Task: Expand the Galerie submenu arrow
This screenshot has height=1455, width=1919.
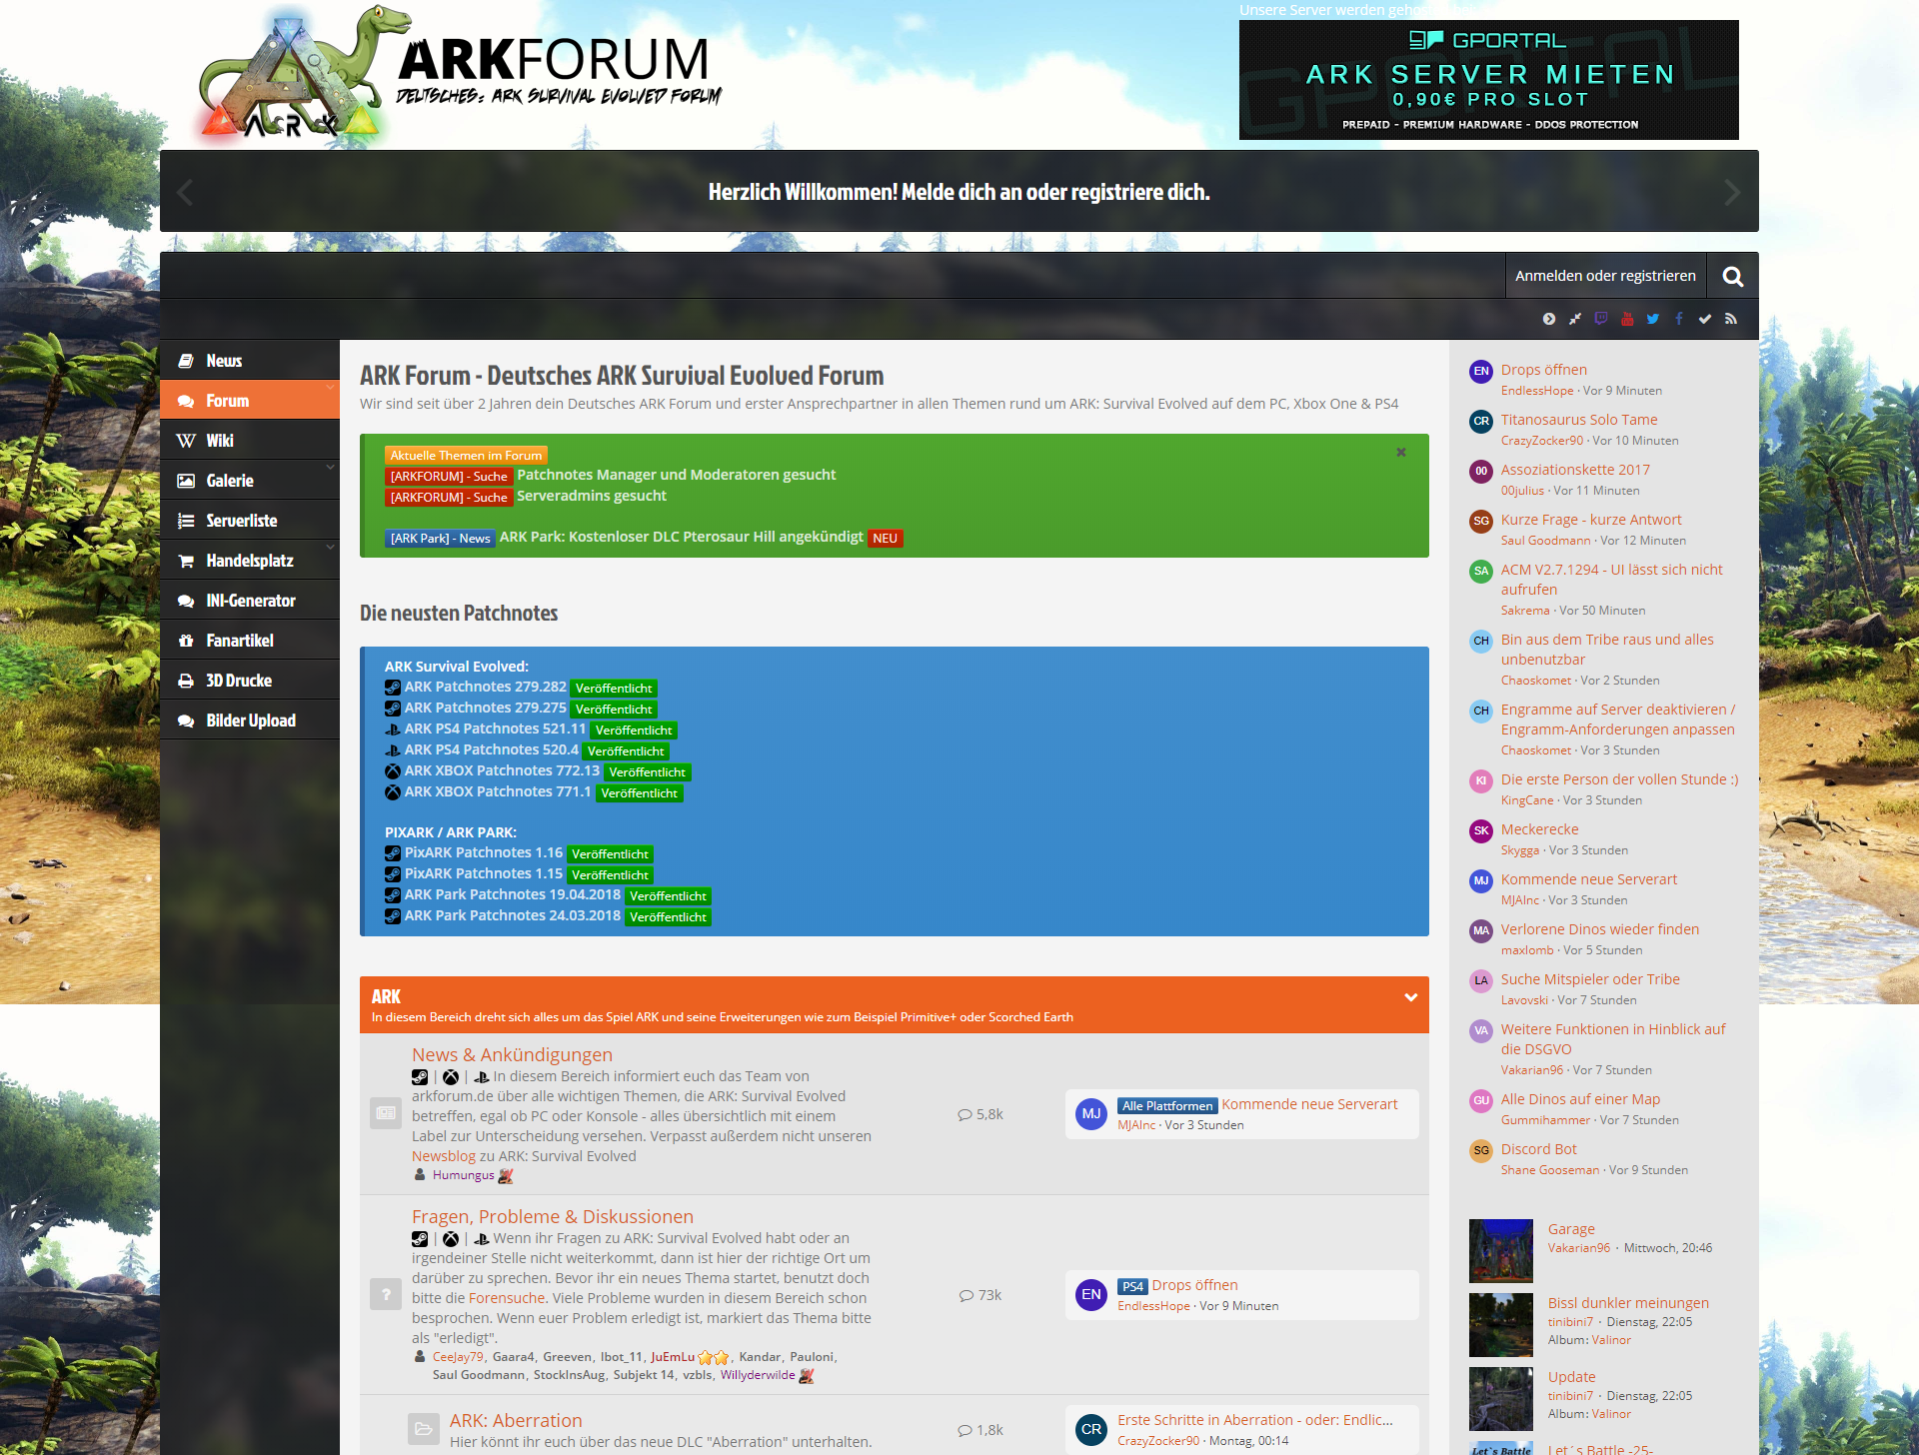Action: (x=330, y=467)
